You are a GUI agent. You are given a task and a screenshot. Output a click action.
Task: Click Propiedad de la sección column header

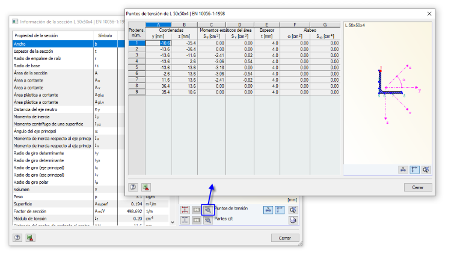click(x=53, y=35)
